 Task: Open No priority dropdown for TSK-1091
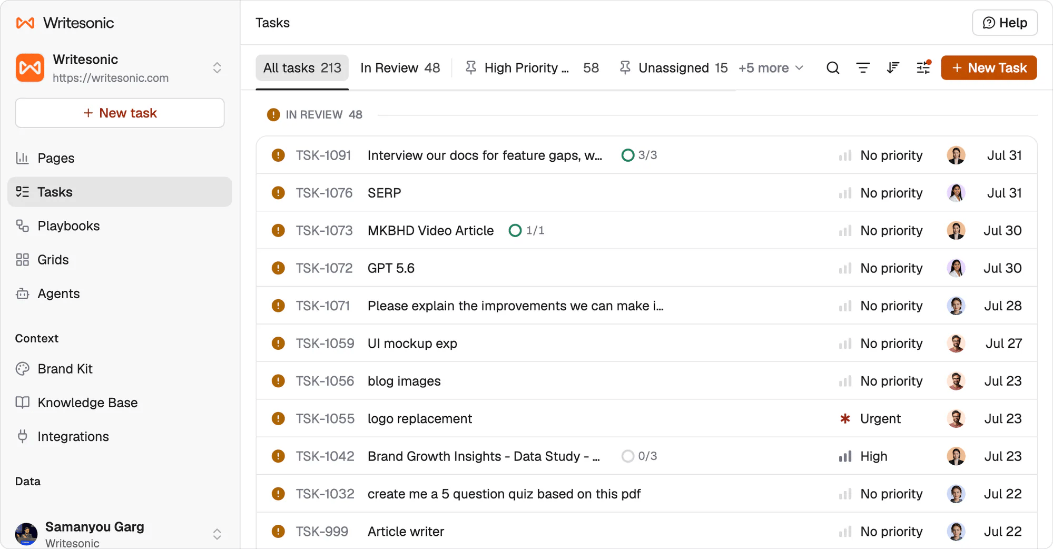tap(881, 155)
